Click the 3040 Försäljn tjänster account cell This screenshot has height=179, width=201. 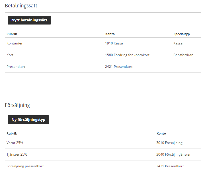173,154
